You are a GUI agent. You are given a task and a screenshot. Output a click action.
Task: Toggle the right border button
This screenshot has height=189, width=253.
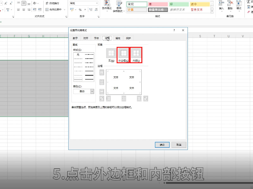click(x=139, y=98)
